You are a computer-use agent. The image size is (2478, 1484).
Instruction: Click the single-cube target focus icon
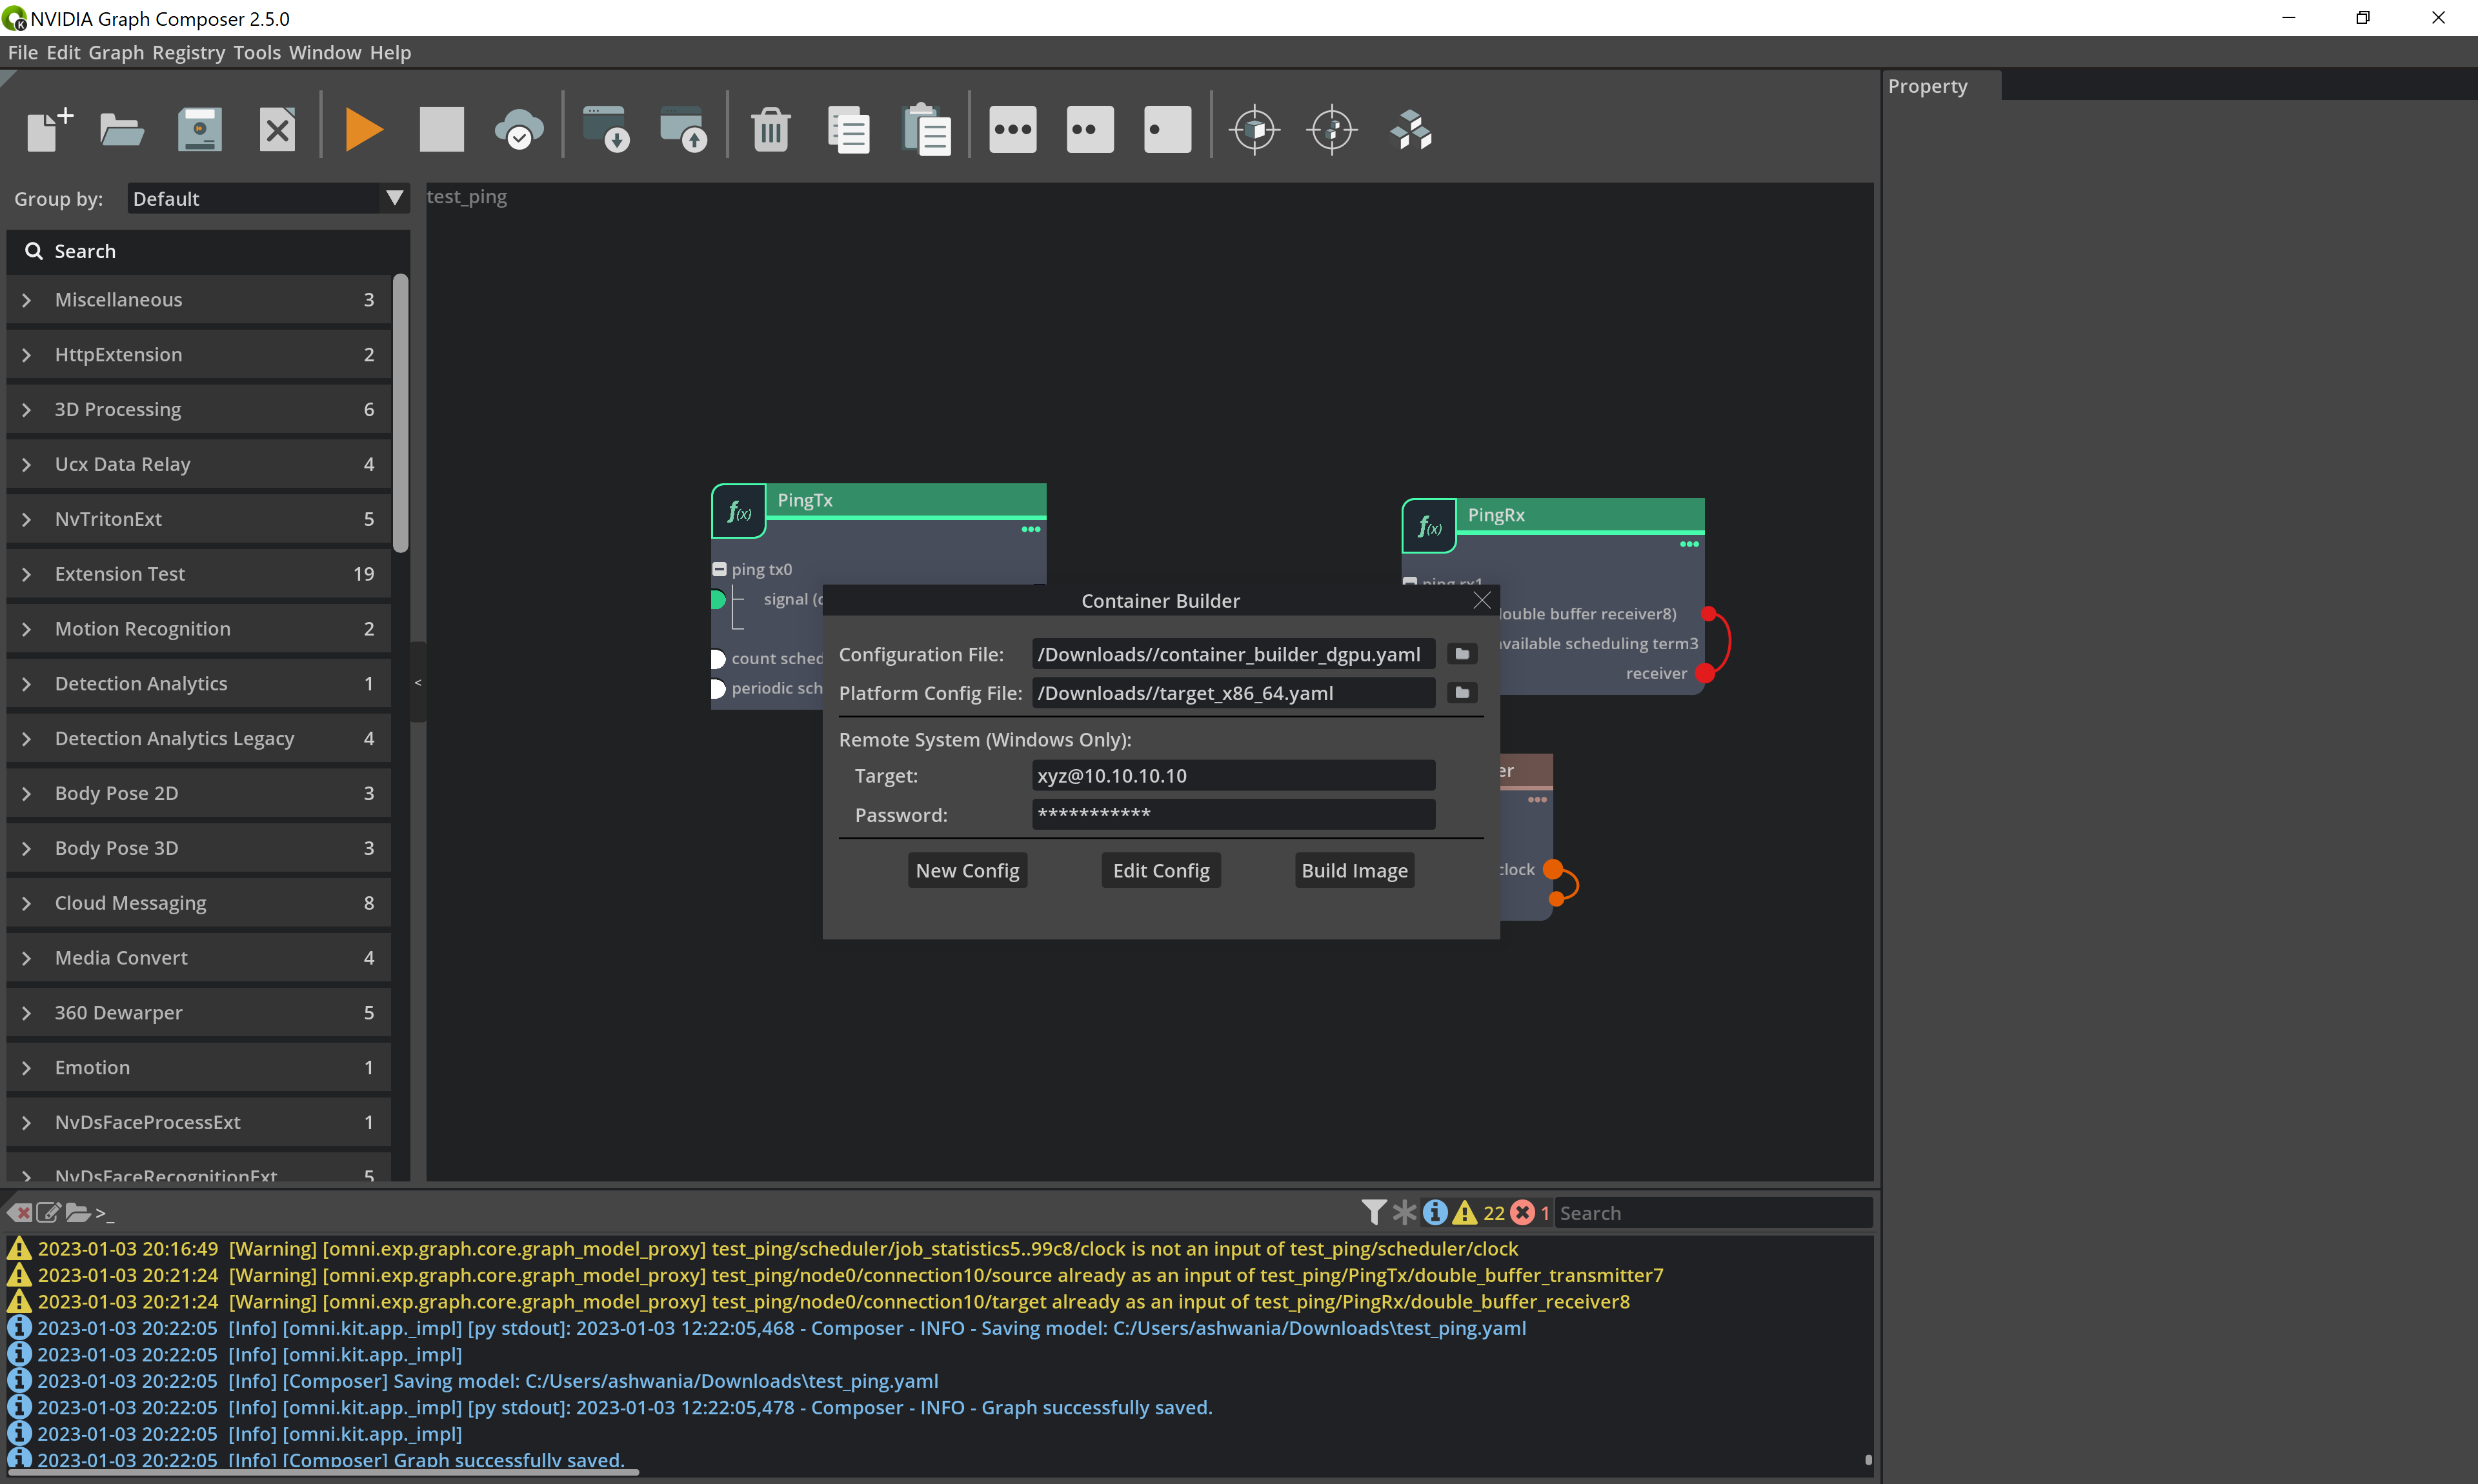[x=1255, y=129]
